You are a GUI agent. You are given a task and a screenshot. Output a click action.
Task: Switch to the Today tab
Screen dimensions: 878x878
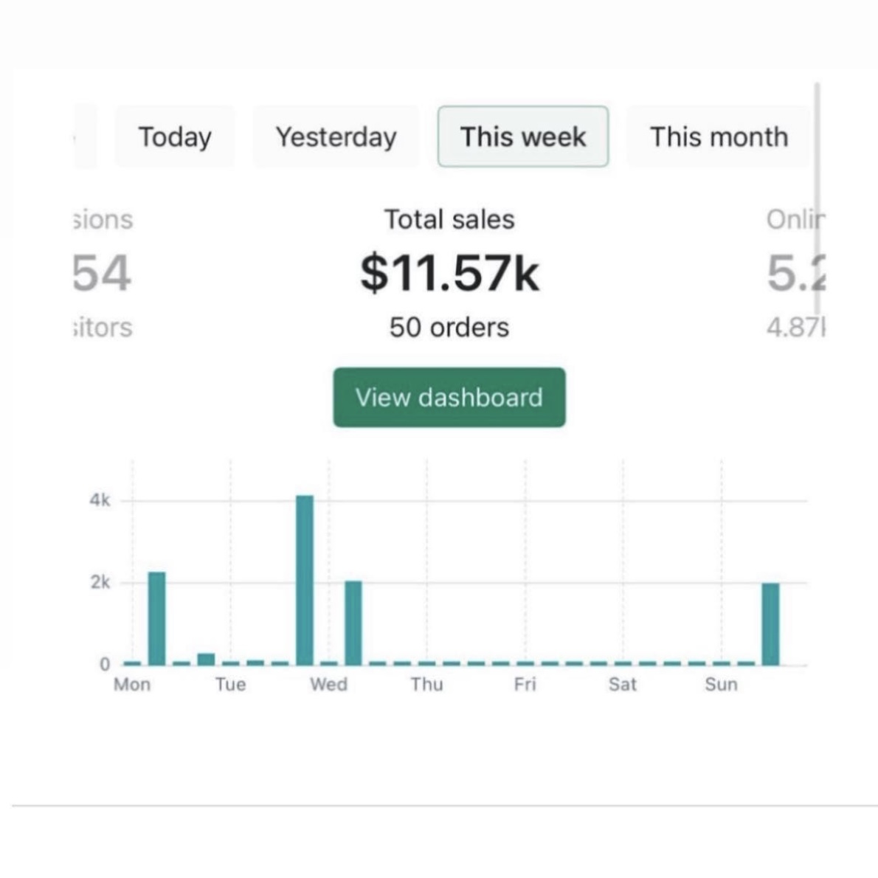pos(175,137)
